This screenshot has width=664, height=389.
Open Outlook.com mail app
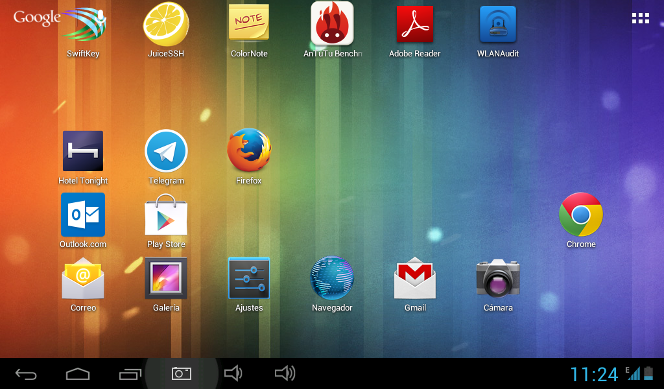click(83, 221)
